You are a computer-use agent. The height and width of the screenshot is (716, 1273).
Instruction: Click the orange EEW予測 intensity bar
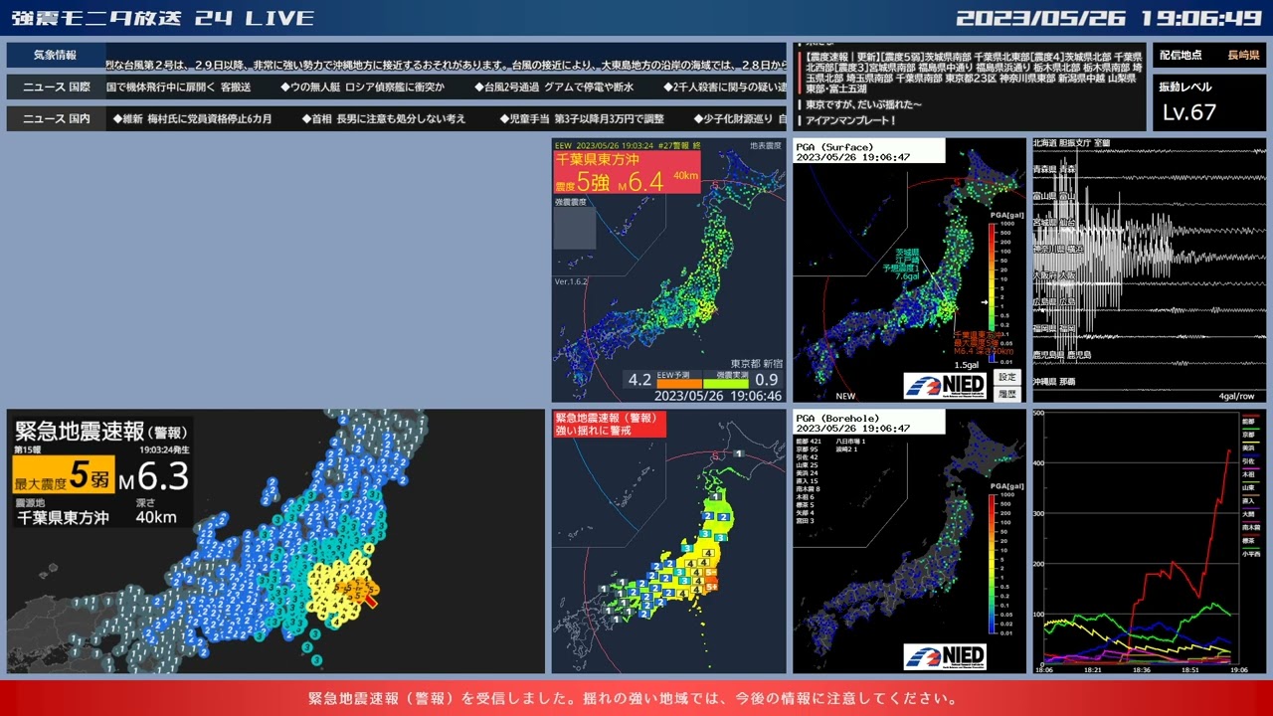click(x=679, y=382)
